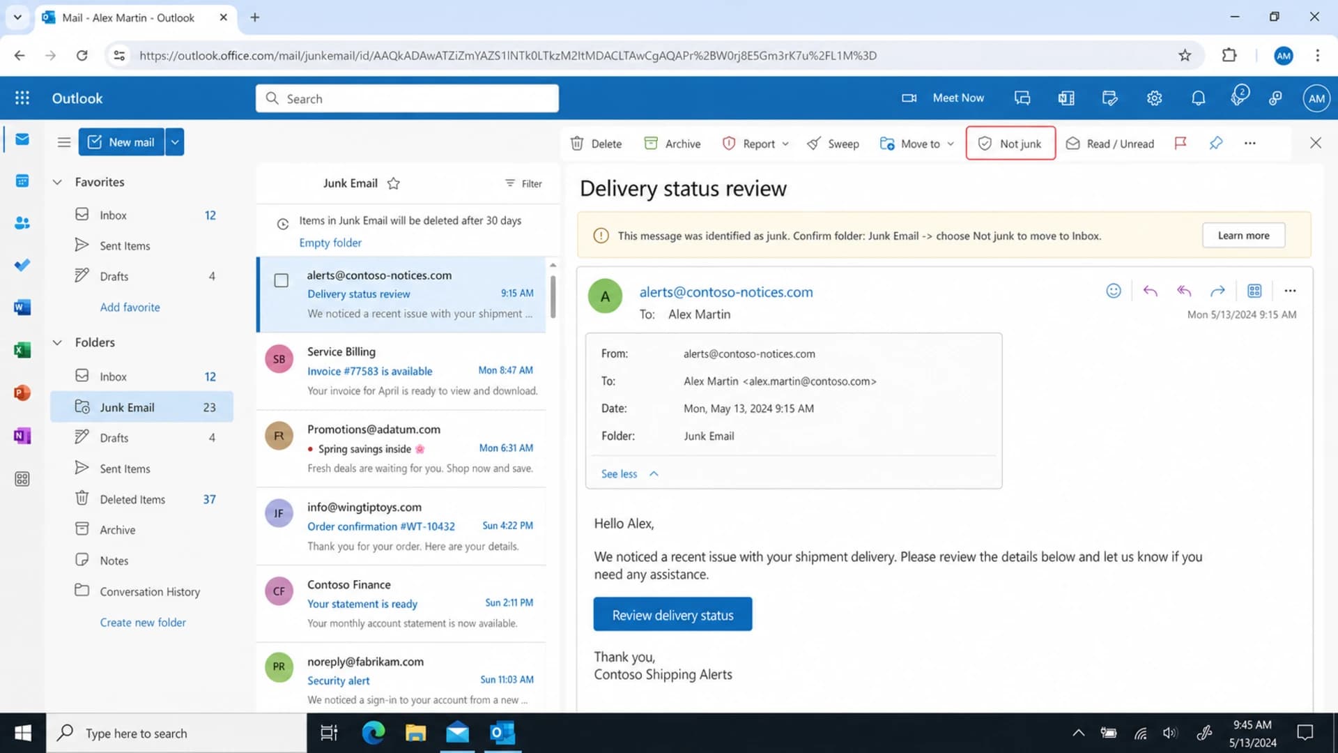Launch Word from the app rail
This screenshot has width=1338, height=753.
(x=22, y=307)
